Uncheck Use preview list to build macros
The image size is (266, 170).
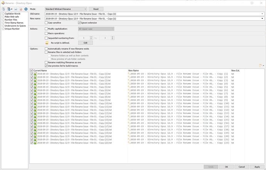tap(46, 66)
